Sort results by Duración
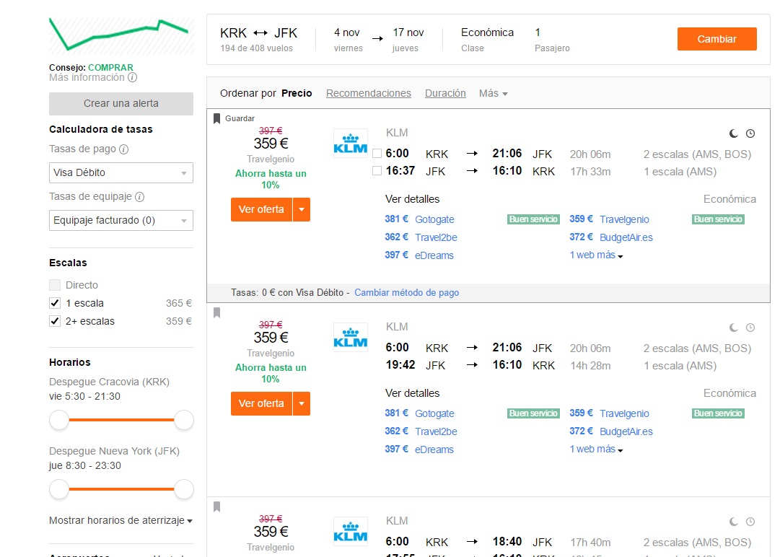This screenshot has width=780, height=557. 445,94
